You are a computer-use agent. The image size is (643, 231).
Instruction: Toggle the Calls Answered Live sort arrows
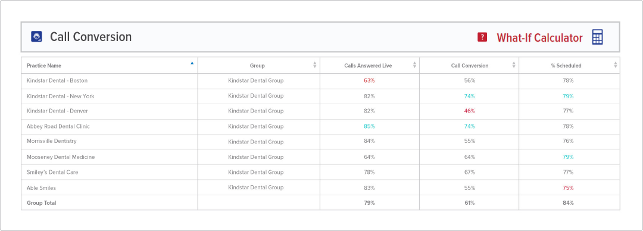click(414, 65)
